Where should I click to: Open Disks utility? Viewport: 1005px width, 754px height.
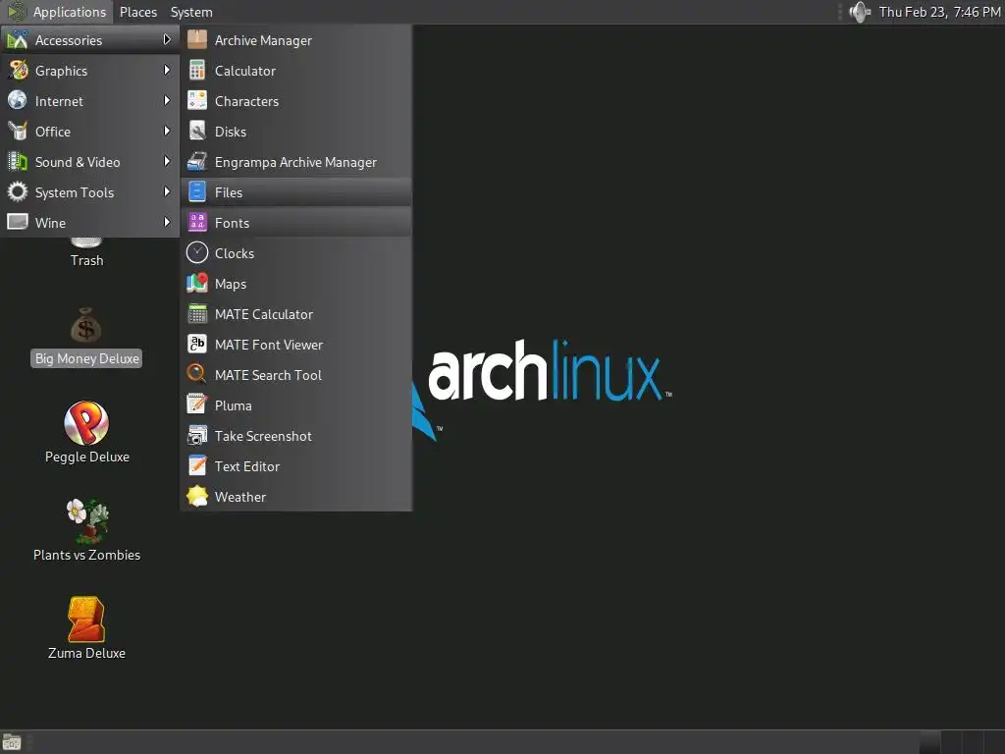[x=295, y=132]
